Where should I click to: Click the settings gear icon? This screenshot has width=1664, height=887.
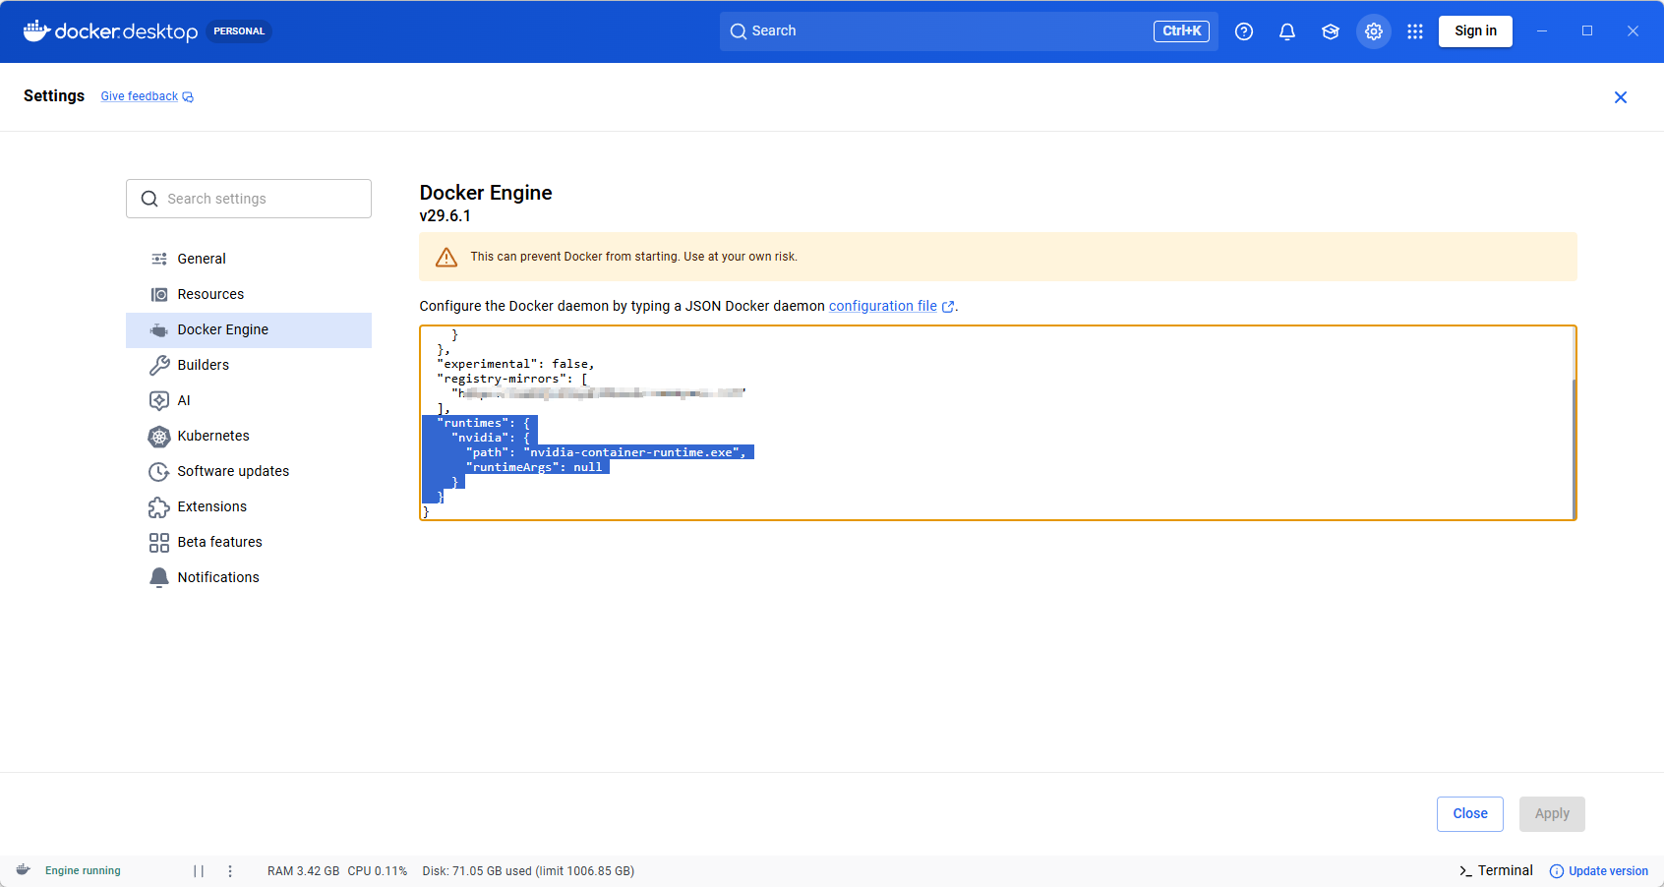click(1374, 31)
